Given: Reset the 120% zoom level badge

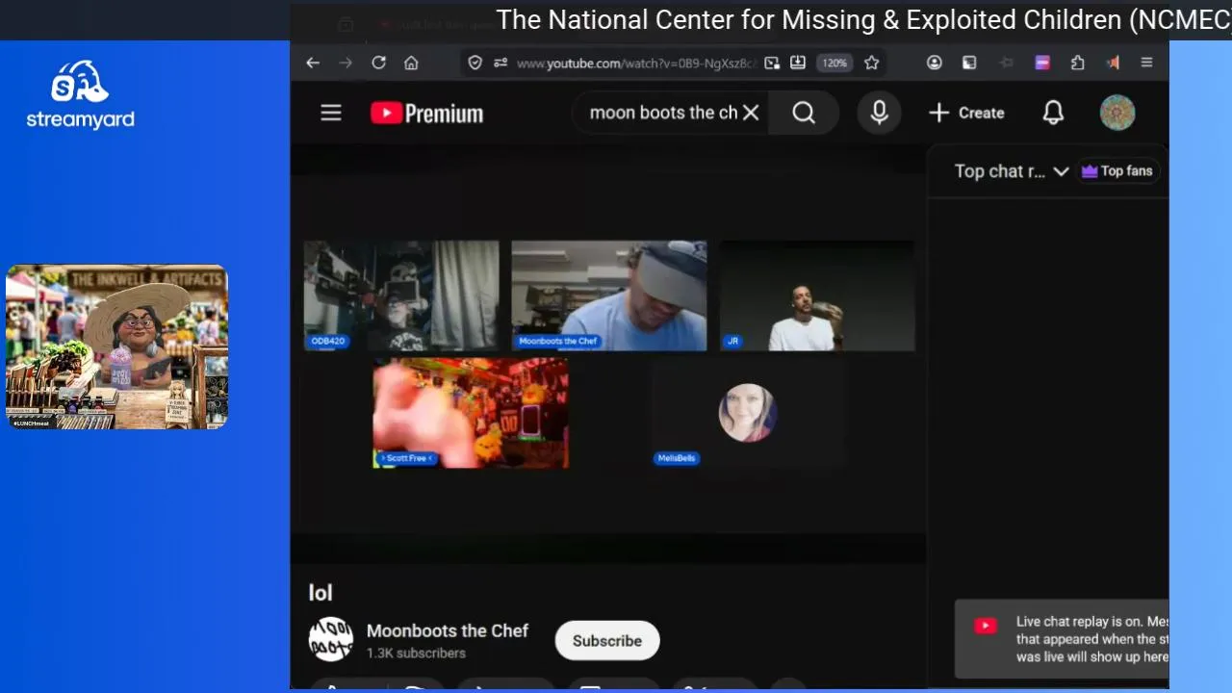Looking at the screenshot, I should [x=834, y=63].
